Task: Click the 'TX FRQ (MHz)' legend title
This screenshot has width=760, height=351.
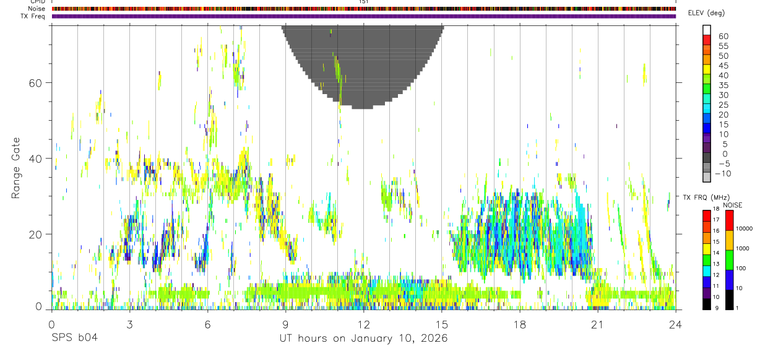Action: [707, 197]
